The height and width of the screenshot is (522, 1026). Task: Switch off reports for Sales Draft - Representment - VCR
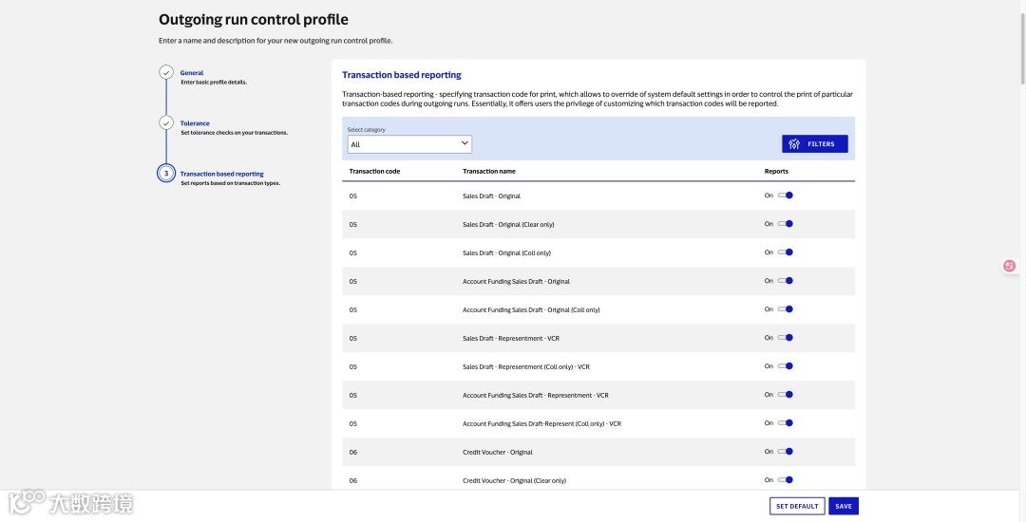[786, 338]
